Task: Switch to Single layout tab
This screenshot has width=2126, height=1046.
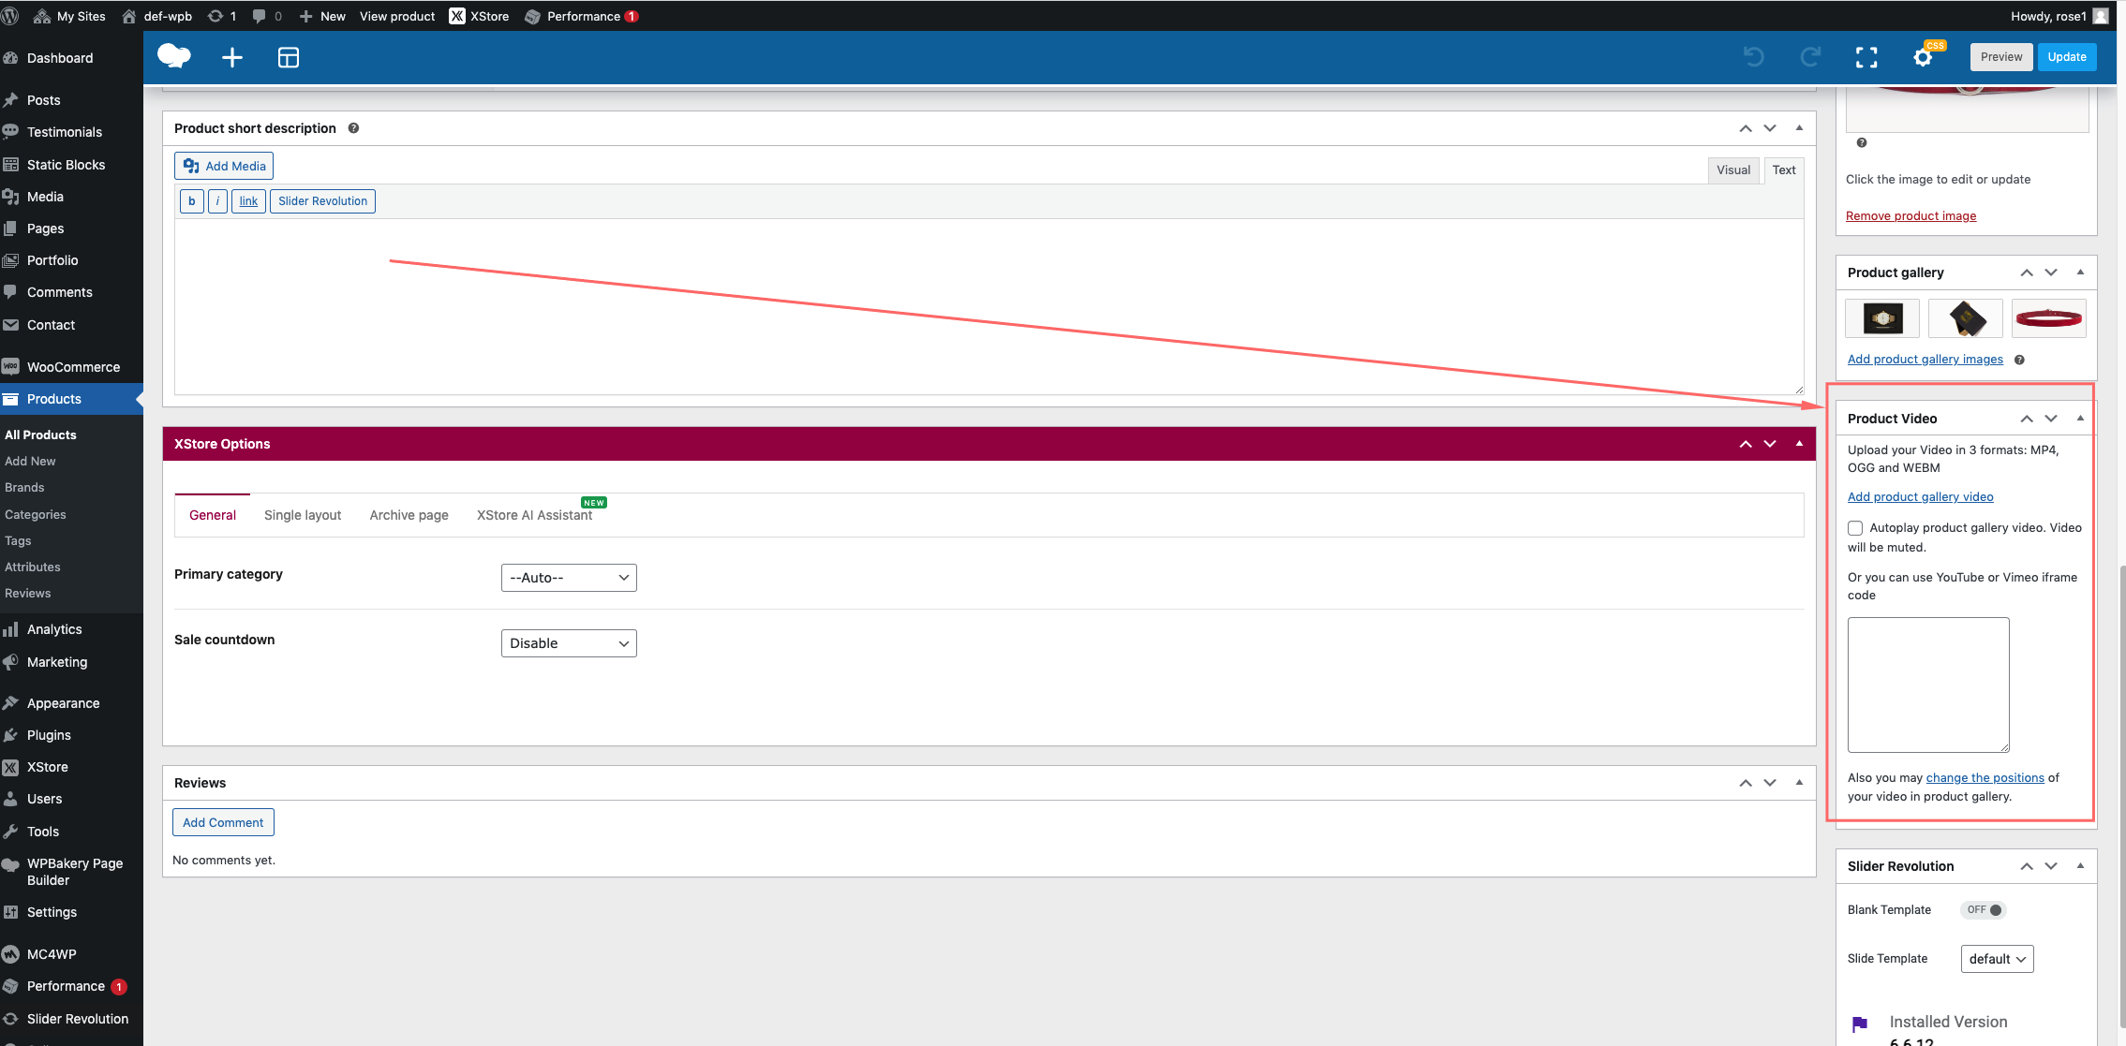Action: [303, 515]
